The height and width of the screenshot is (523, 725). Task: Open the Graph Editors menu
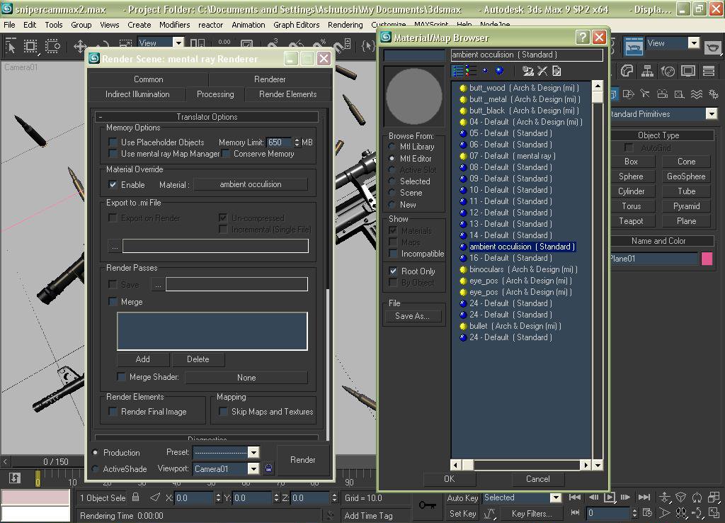pyautogui.click(x=297, y=25)
